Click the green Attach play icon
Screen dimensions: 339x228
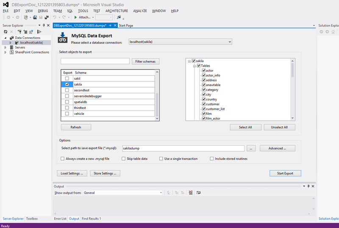(x=76, y=17)
